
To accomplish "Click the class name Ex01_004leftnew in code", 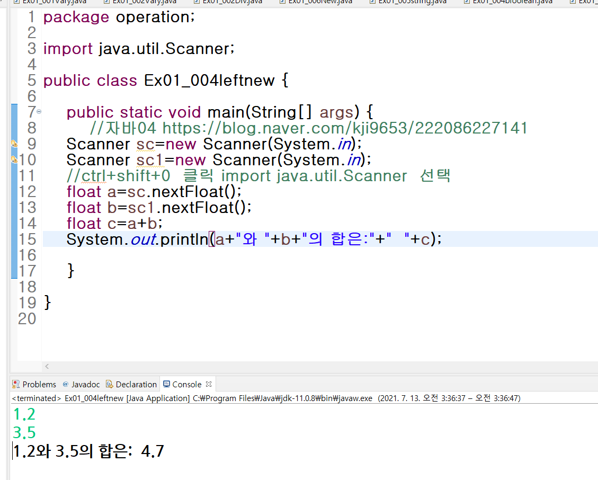I will coord(209,81).
